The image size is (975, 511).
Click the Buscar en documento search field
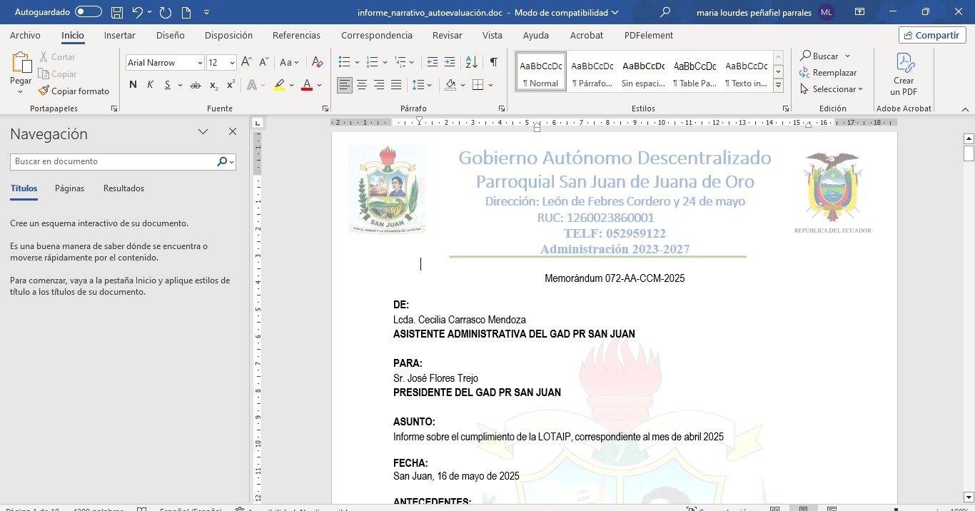[x=114, y=161]
